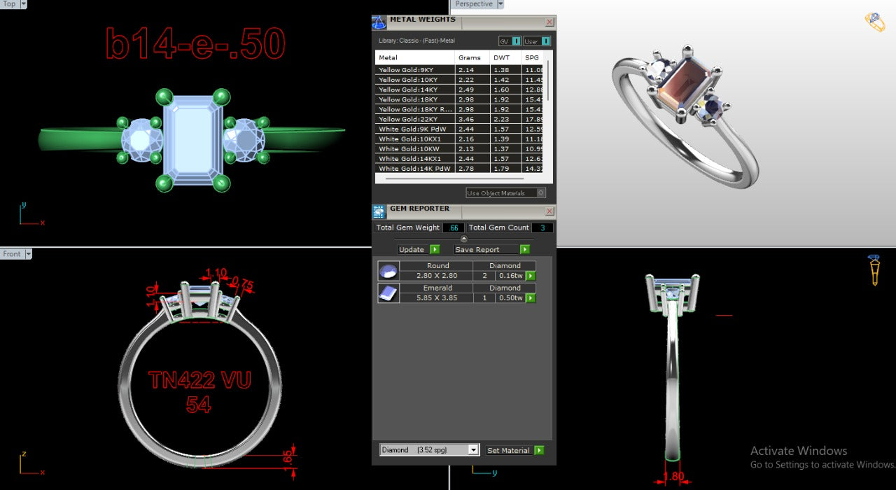Click the Metal Weights scale icon
This screenshot has width=896, height=490.
pos(379,22)
